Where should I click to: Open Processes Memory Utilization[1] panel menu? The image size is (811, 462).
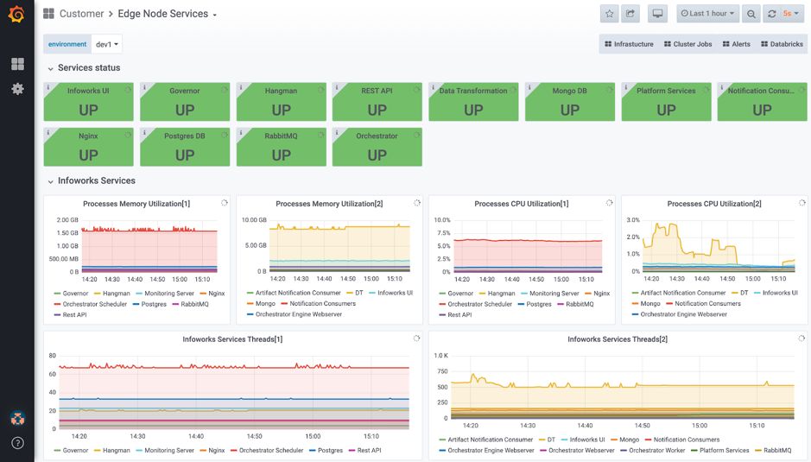click(136, 204)
